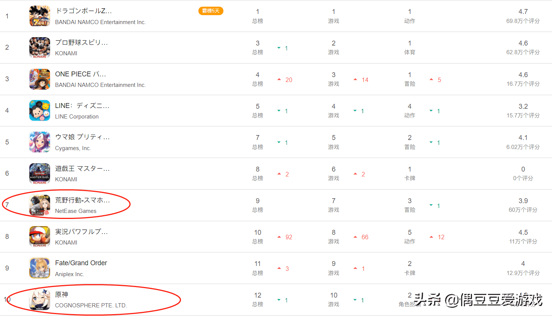The width and height of the screenshot is (552, 316).
Task: Click the red +14 game rank change
Action: pyautogui.click(x=361, y=80)
